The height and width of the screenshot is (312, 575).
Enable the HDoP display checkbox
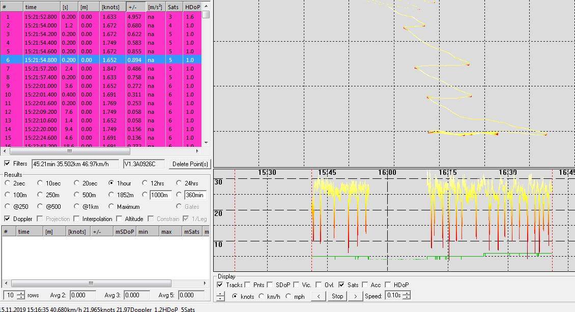(x=388, y=285)
